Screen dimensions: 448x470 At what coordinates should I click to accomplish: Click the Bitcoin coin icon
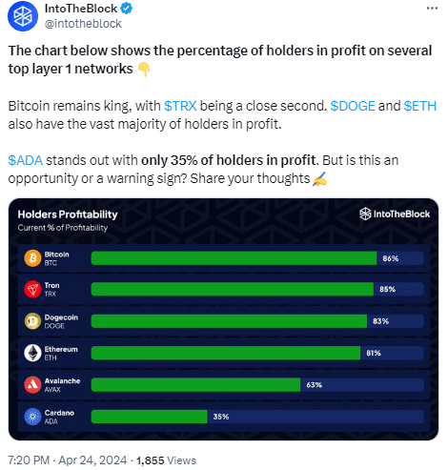[x=32, y=258]
